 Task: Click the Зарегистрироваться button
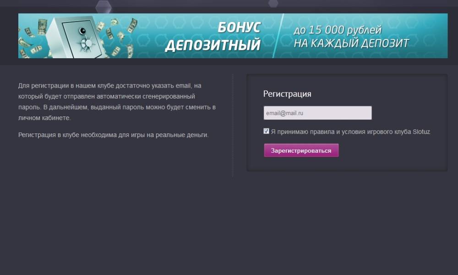coord(301,150)
